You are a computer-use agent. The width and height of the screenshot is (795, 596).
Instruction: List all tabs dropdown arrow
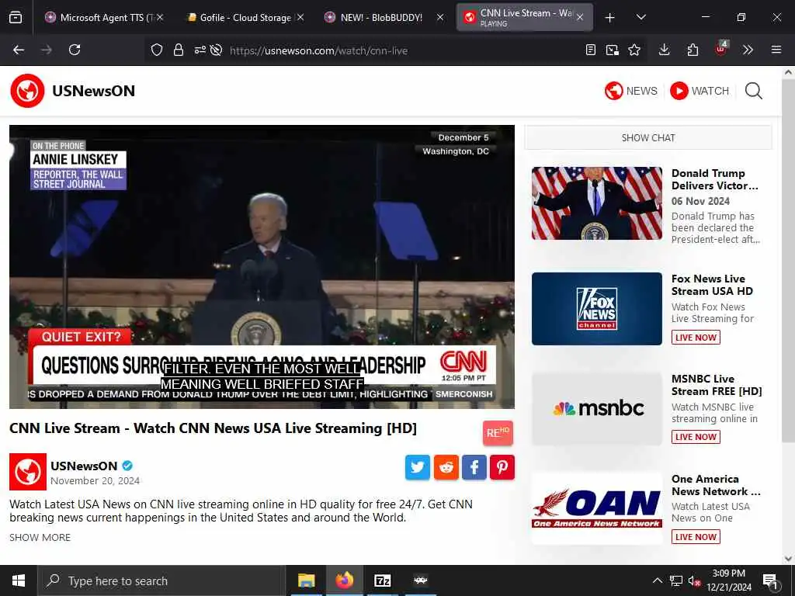tap(641, 17)
